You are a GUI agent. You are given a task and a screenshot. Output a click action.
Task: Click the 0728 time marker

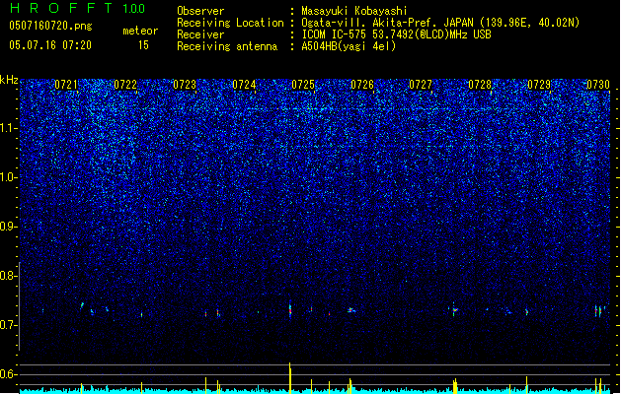click(480, 85)
